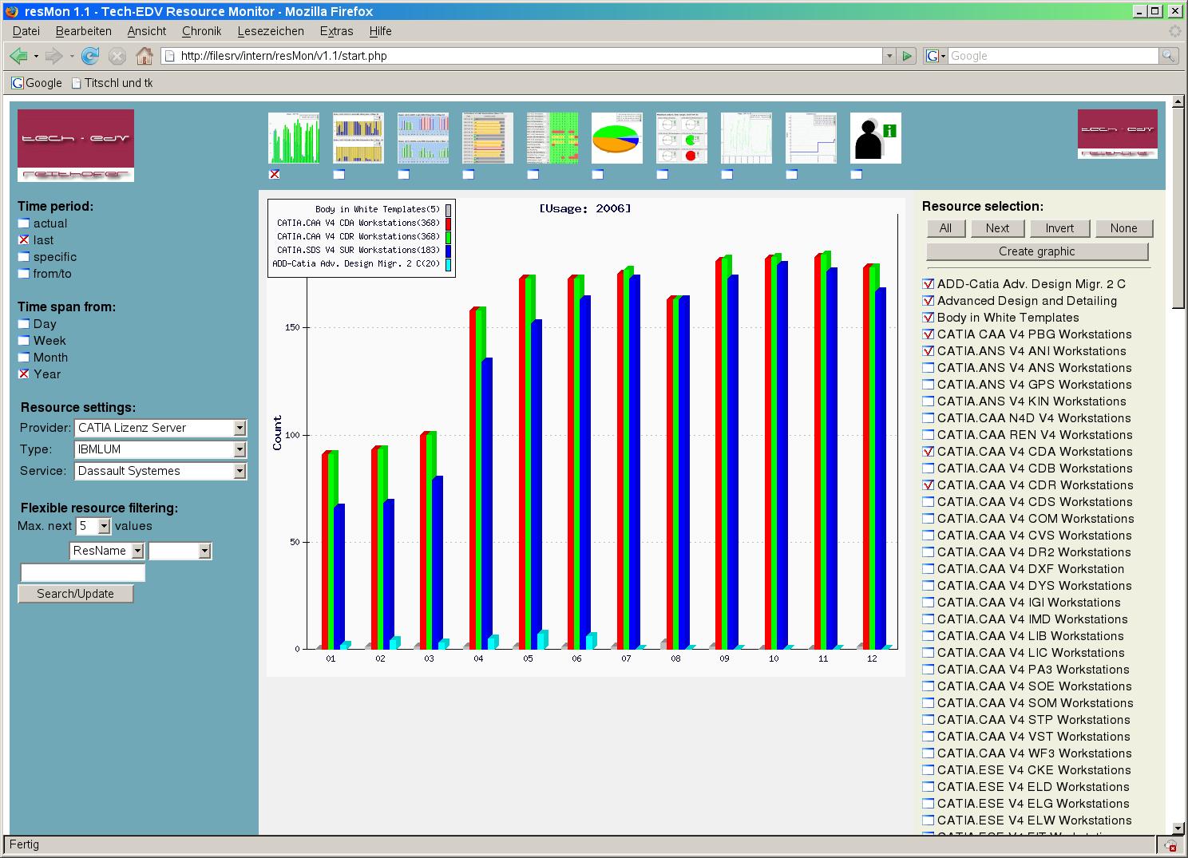Focus the Google search box
The height and width of the screenshot is (858, 1188).
[1053, 56]
